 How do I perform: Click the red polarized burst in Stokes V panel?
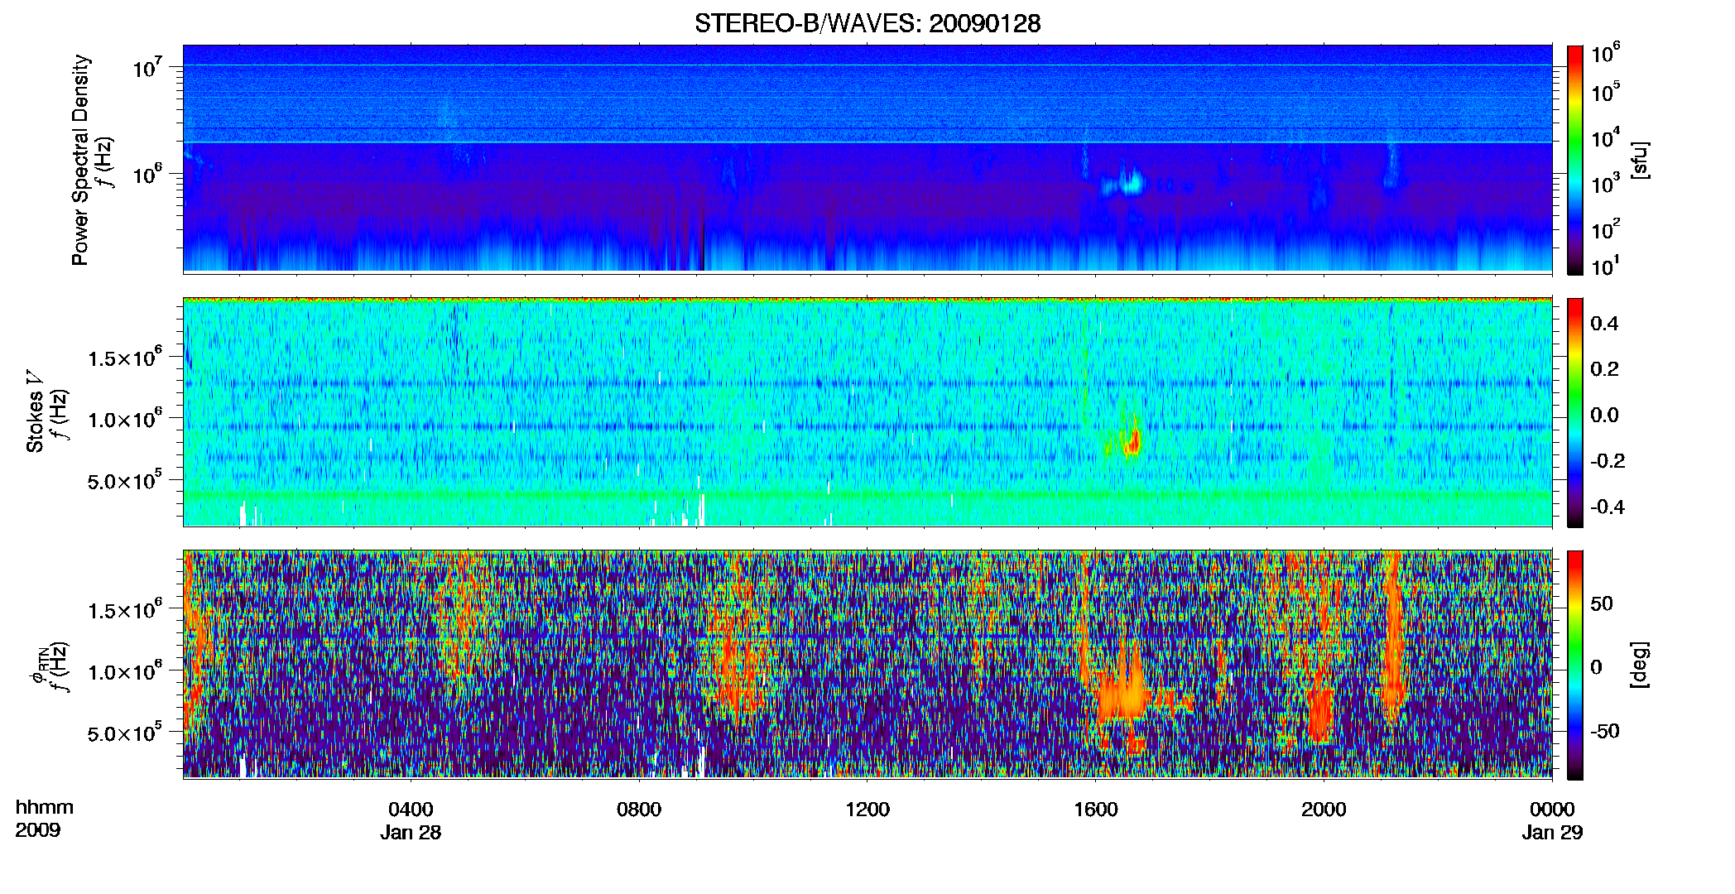1131,440
